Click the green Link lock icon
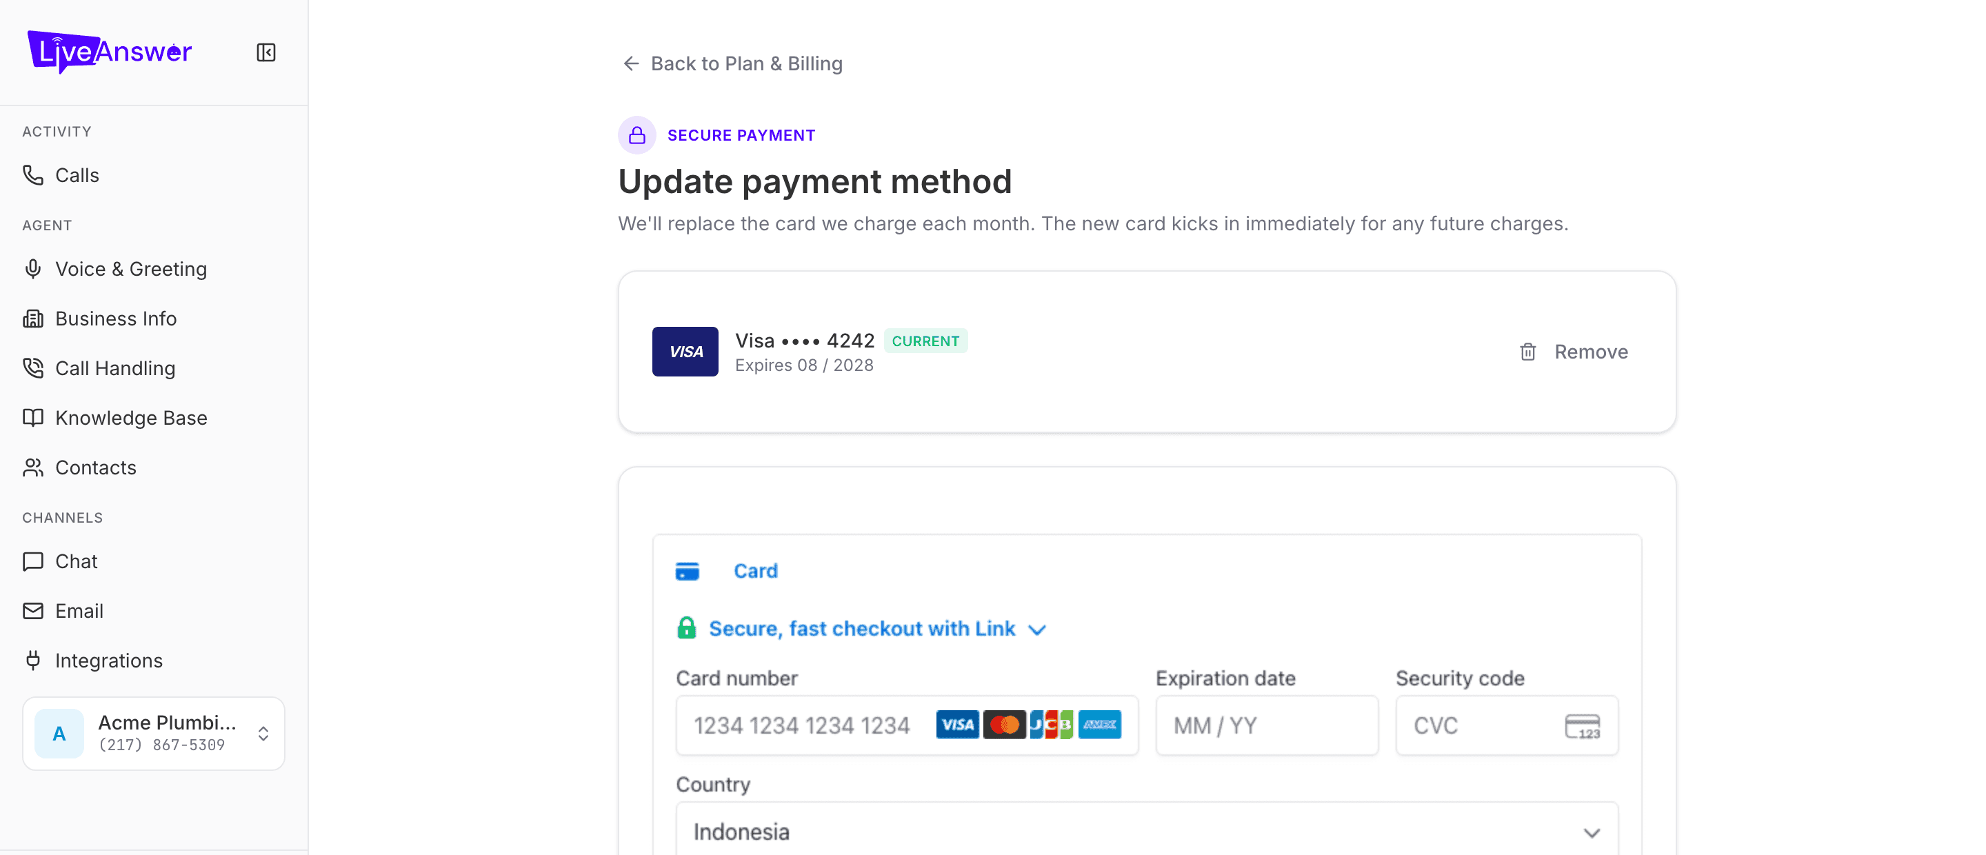This screenshot has width=1986, height=855. tap(686, 628)
